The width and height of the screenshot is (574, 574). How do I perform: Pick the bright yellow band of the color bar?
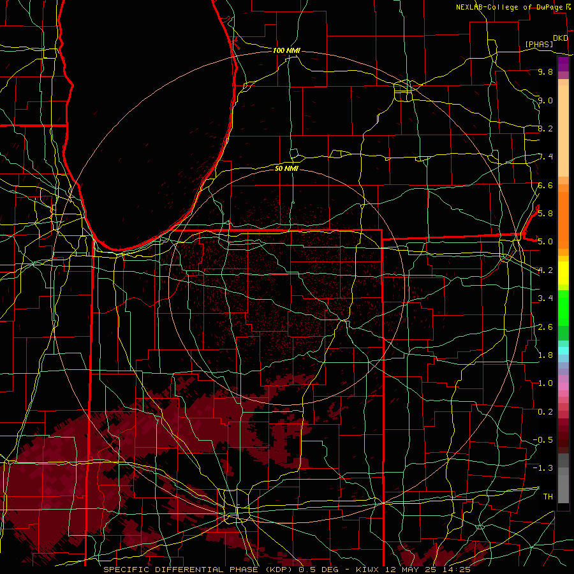(563, 274)
